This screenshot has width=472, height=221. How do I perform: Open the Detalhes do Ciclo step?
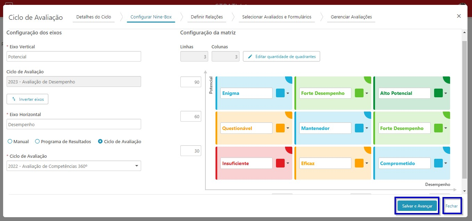point(93,17)
